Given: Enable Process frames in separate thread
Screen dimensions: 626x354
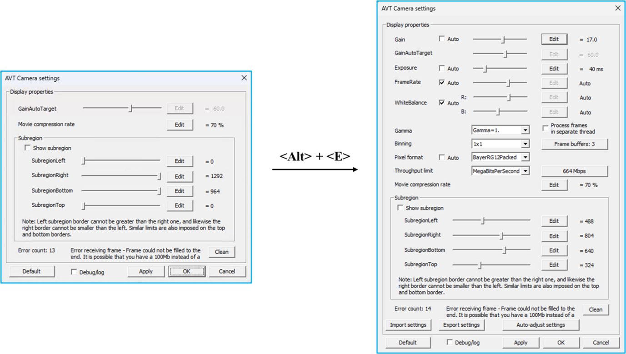Looking at the screenshot, I should (x=545, y=128).
